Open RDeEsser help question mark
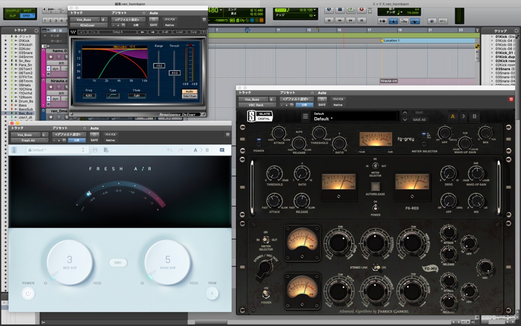Viewport: 521px width, 326px height. coord(204,32)
